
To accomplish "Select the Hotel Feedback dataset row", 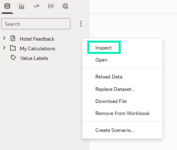I will 37,39.
